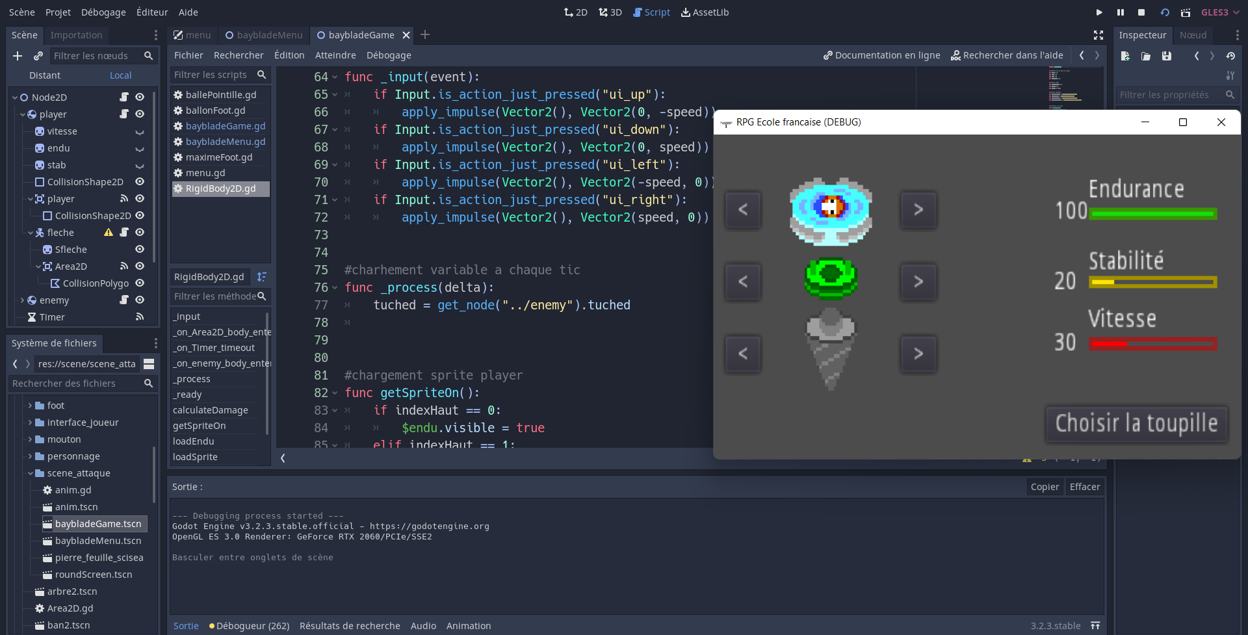Close the baybladeGame scene tab
This screenshot has width=1248, height=635.
pos(406,35)
